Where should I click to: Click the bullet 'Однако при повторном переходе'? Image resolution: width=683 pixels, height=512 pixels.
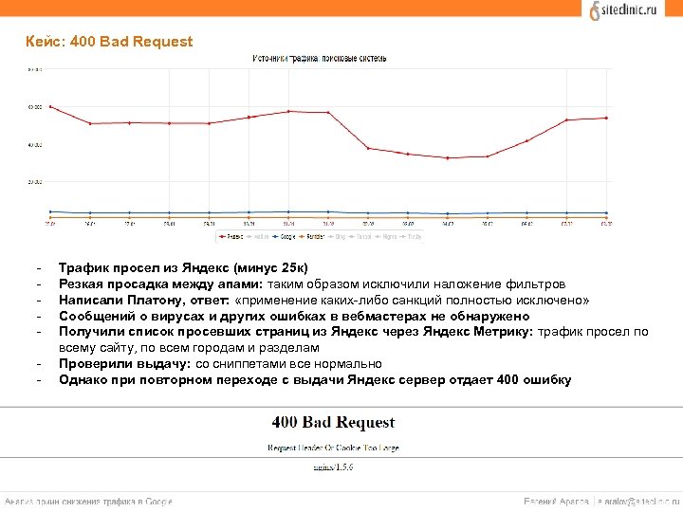point(315,379)
